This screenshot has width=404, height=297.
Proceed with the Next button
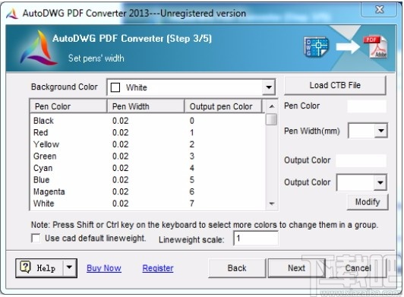coord(296,268)
